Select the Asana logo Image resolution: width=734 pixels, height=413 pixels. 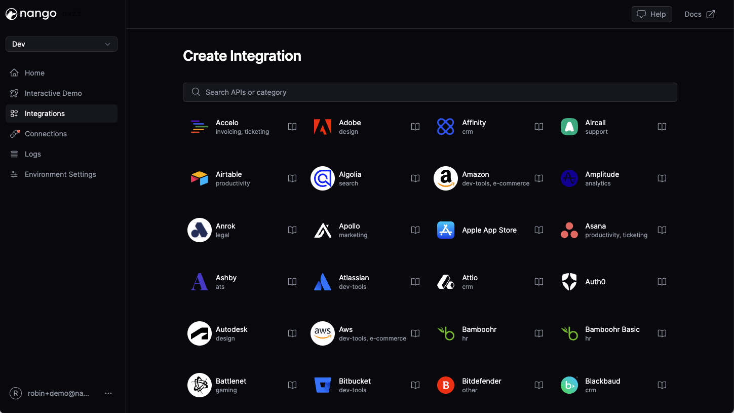click(569, 230)
